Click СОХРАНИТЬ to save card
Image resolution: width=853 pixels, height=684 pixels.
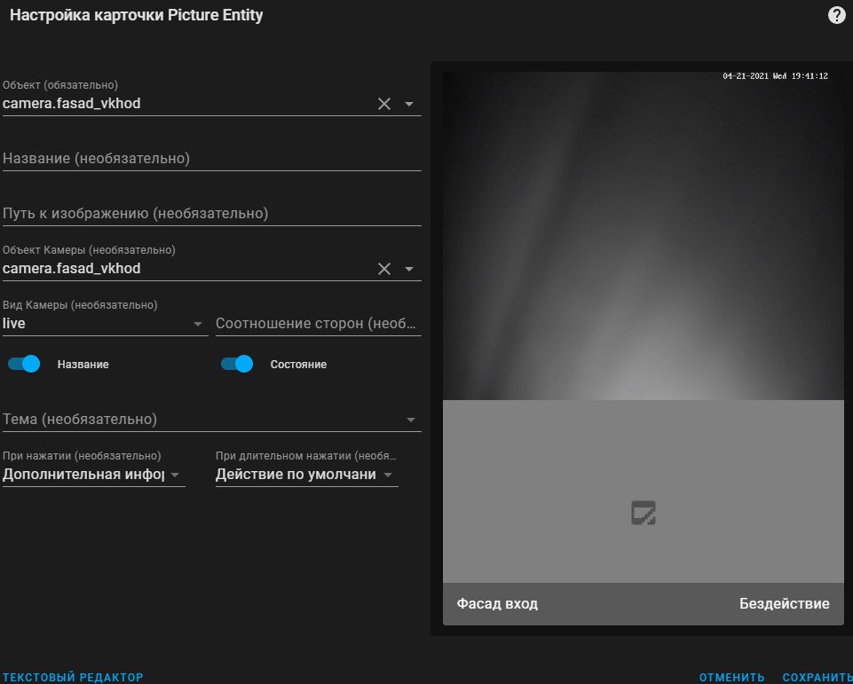(x=817, y=677)
